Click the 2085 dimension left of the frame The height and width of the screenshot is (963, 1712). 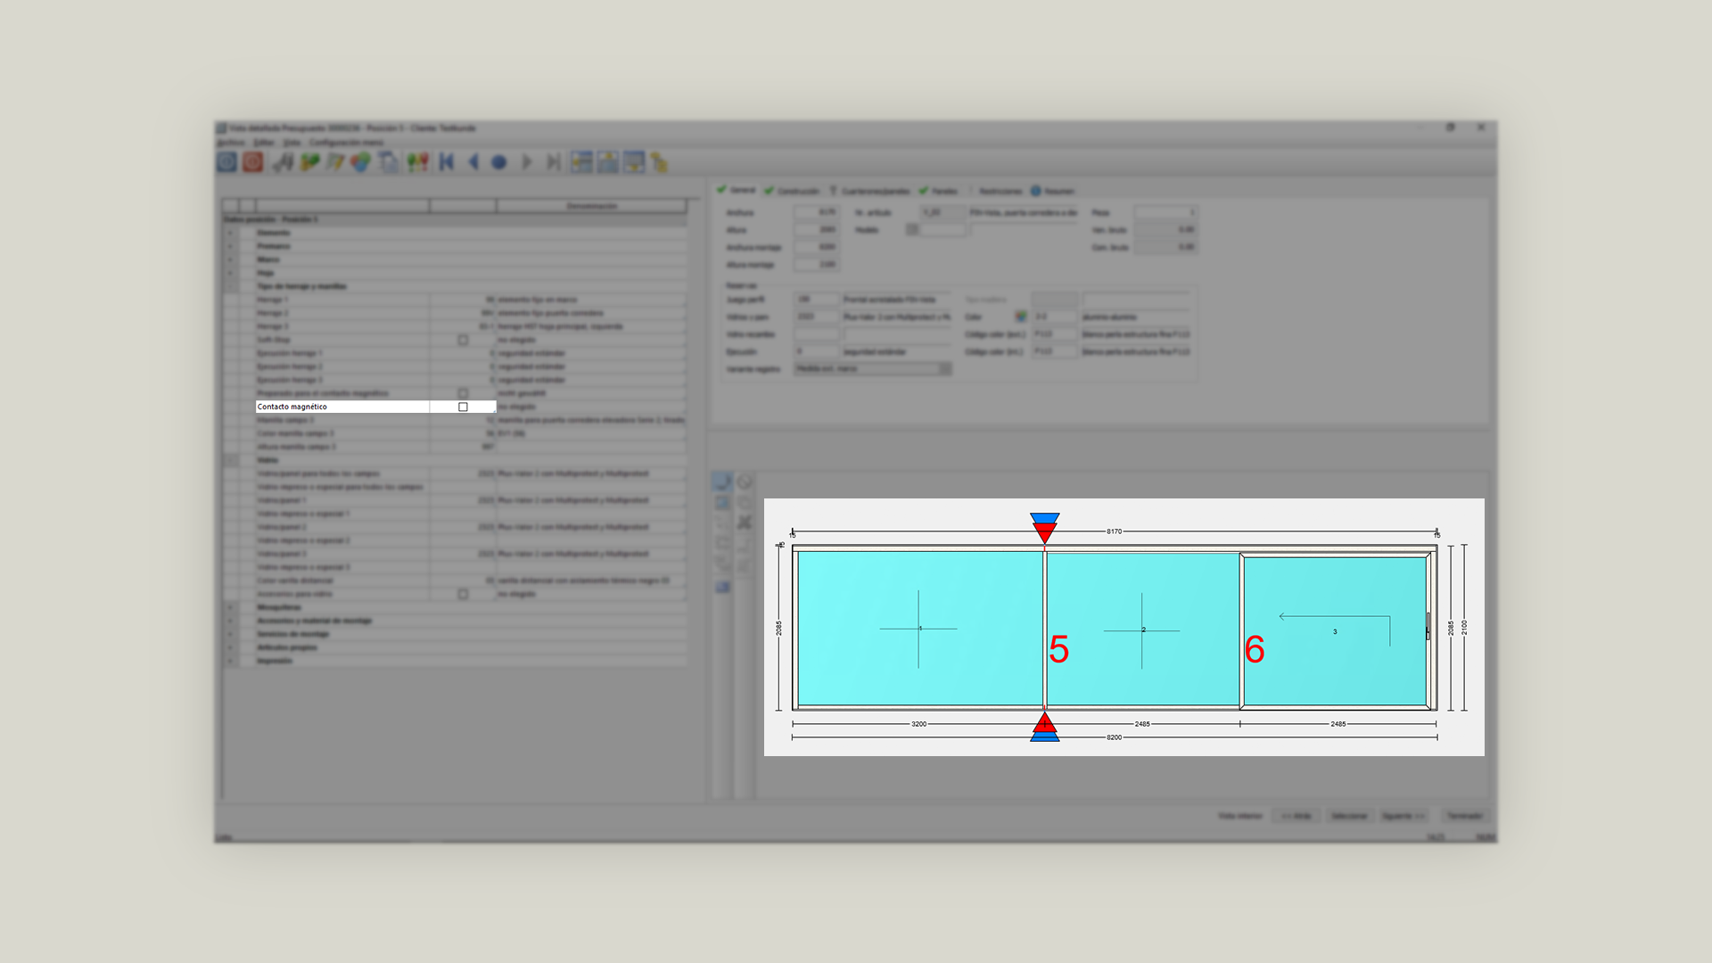click(778, 628)
